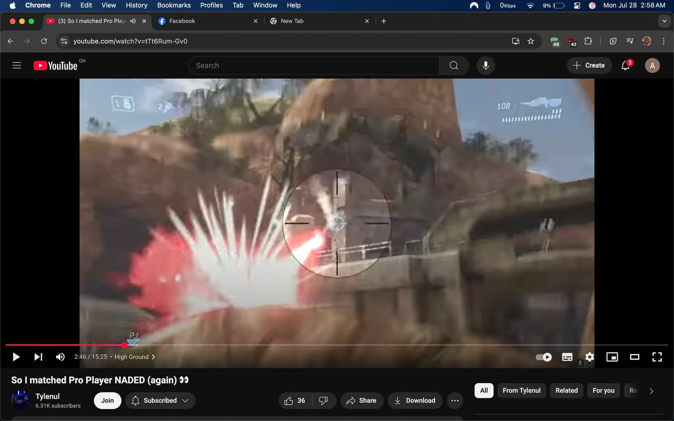Go to YouTube home via logo
The image size is (674, 421).
pyautogui.click(x=55, y=65)
